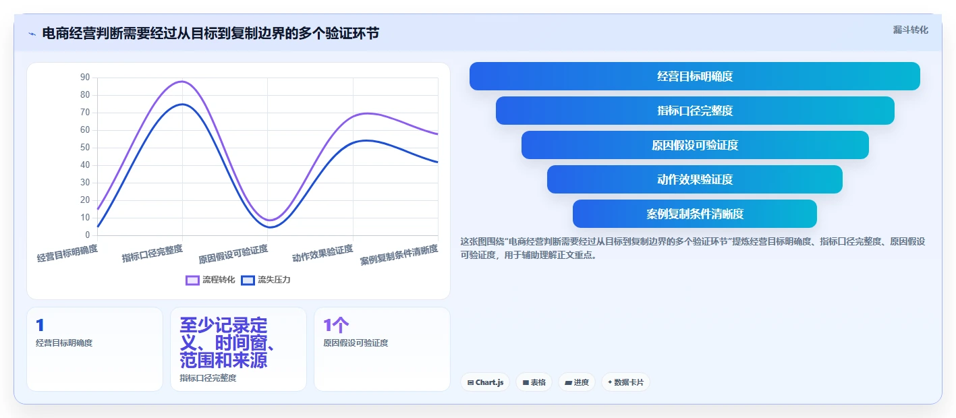The image size is (956, 418).
Task: Select the 案例复制条件清晰度 funnel bar
Action: (x=695, y=214)
